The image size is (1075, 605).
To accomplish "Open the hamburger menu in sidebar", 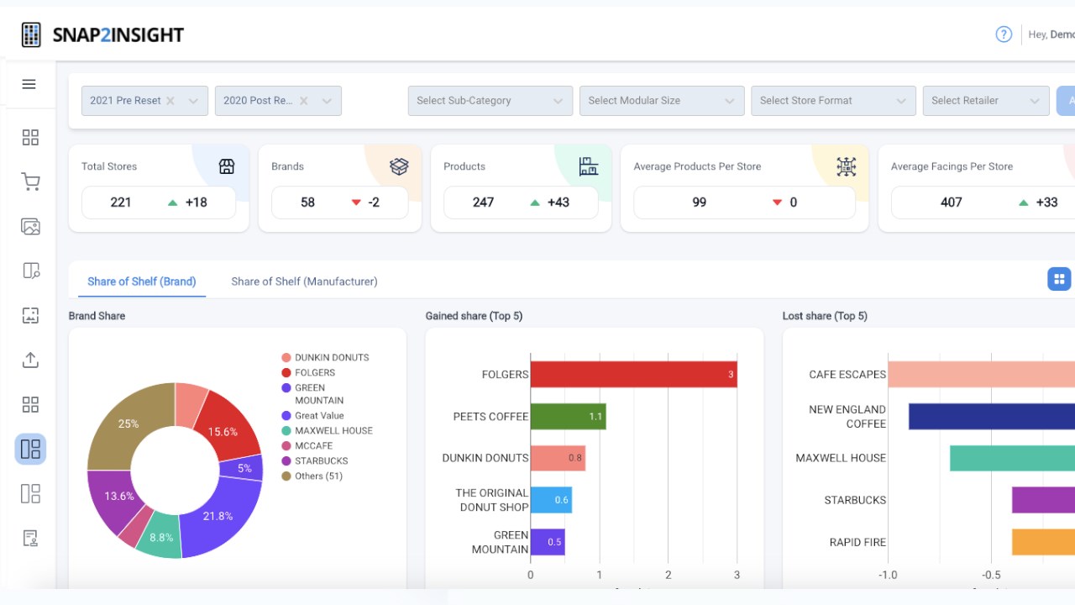I will [29, 84].
